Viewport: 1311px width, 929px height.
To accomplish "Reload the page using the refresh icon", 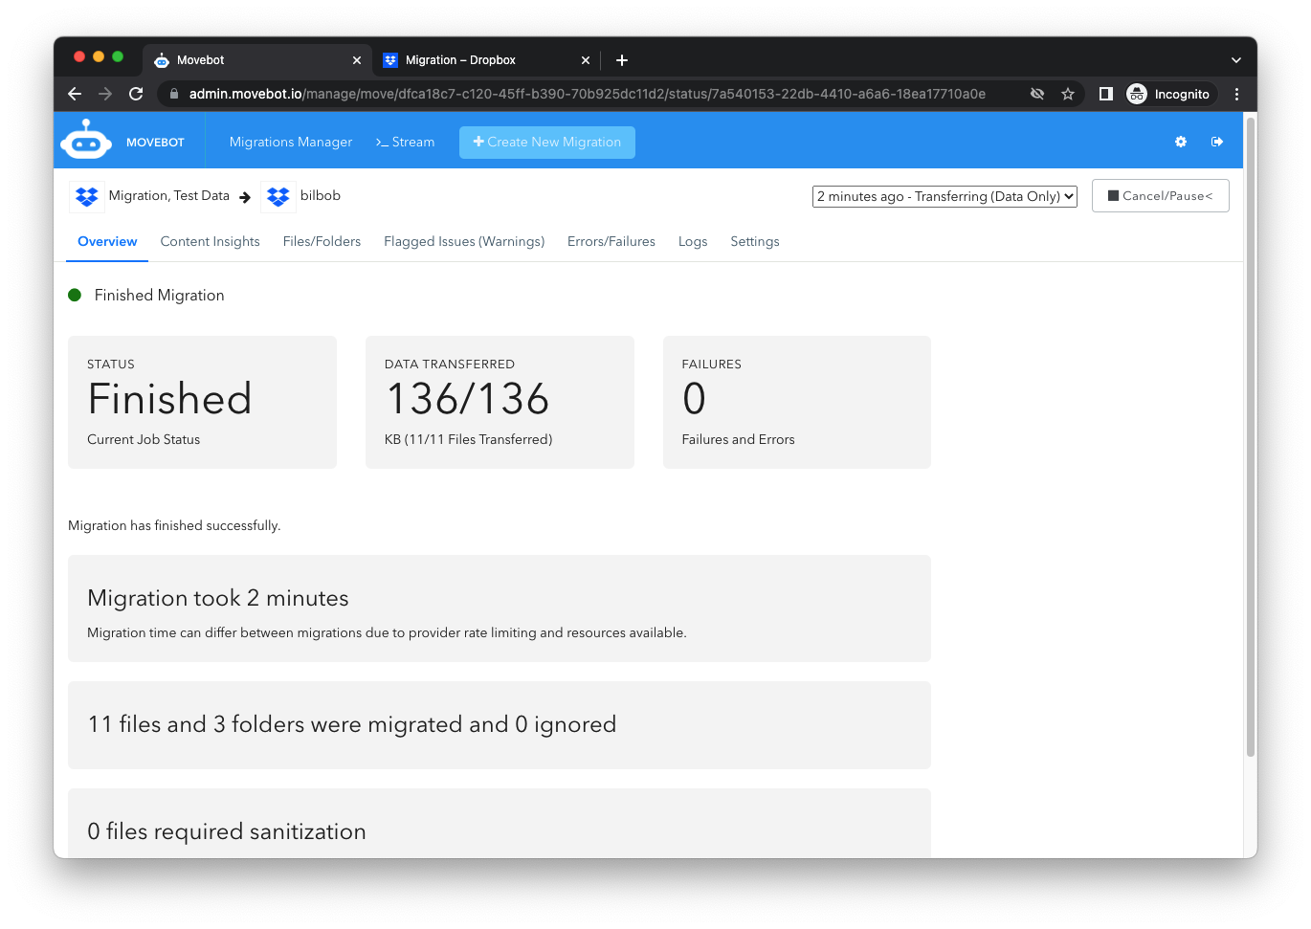I will [x=136, y=94].
